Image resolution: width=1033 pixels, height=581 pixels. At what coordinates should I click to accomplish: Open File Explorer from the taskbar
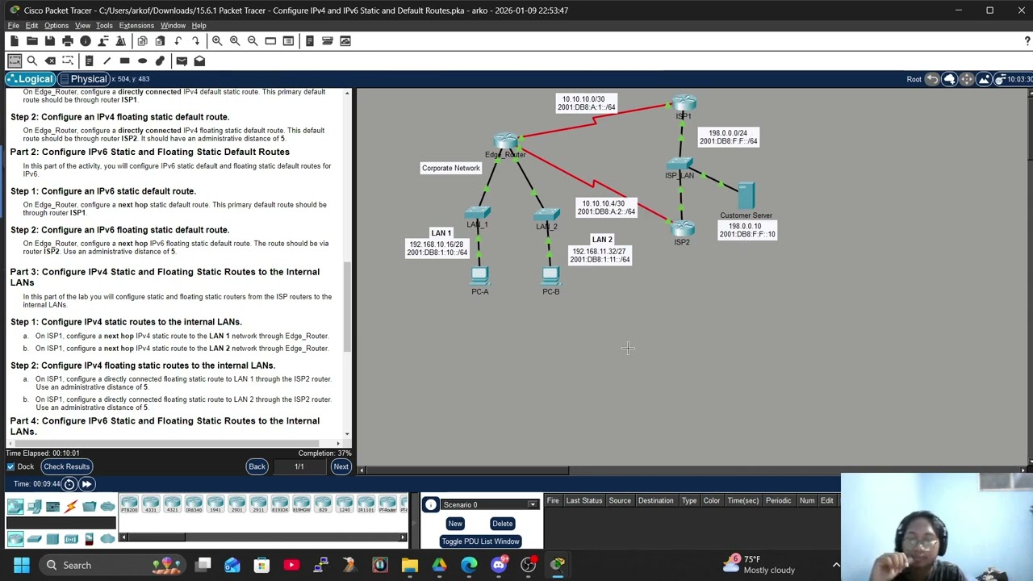(409, 565)
